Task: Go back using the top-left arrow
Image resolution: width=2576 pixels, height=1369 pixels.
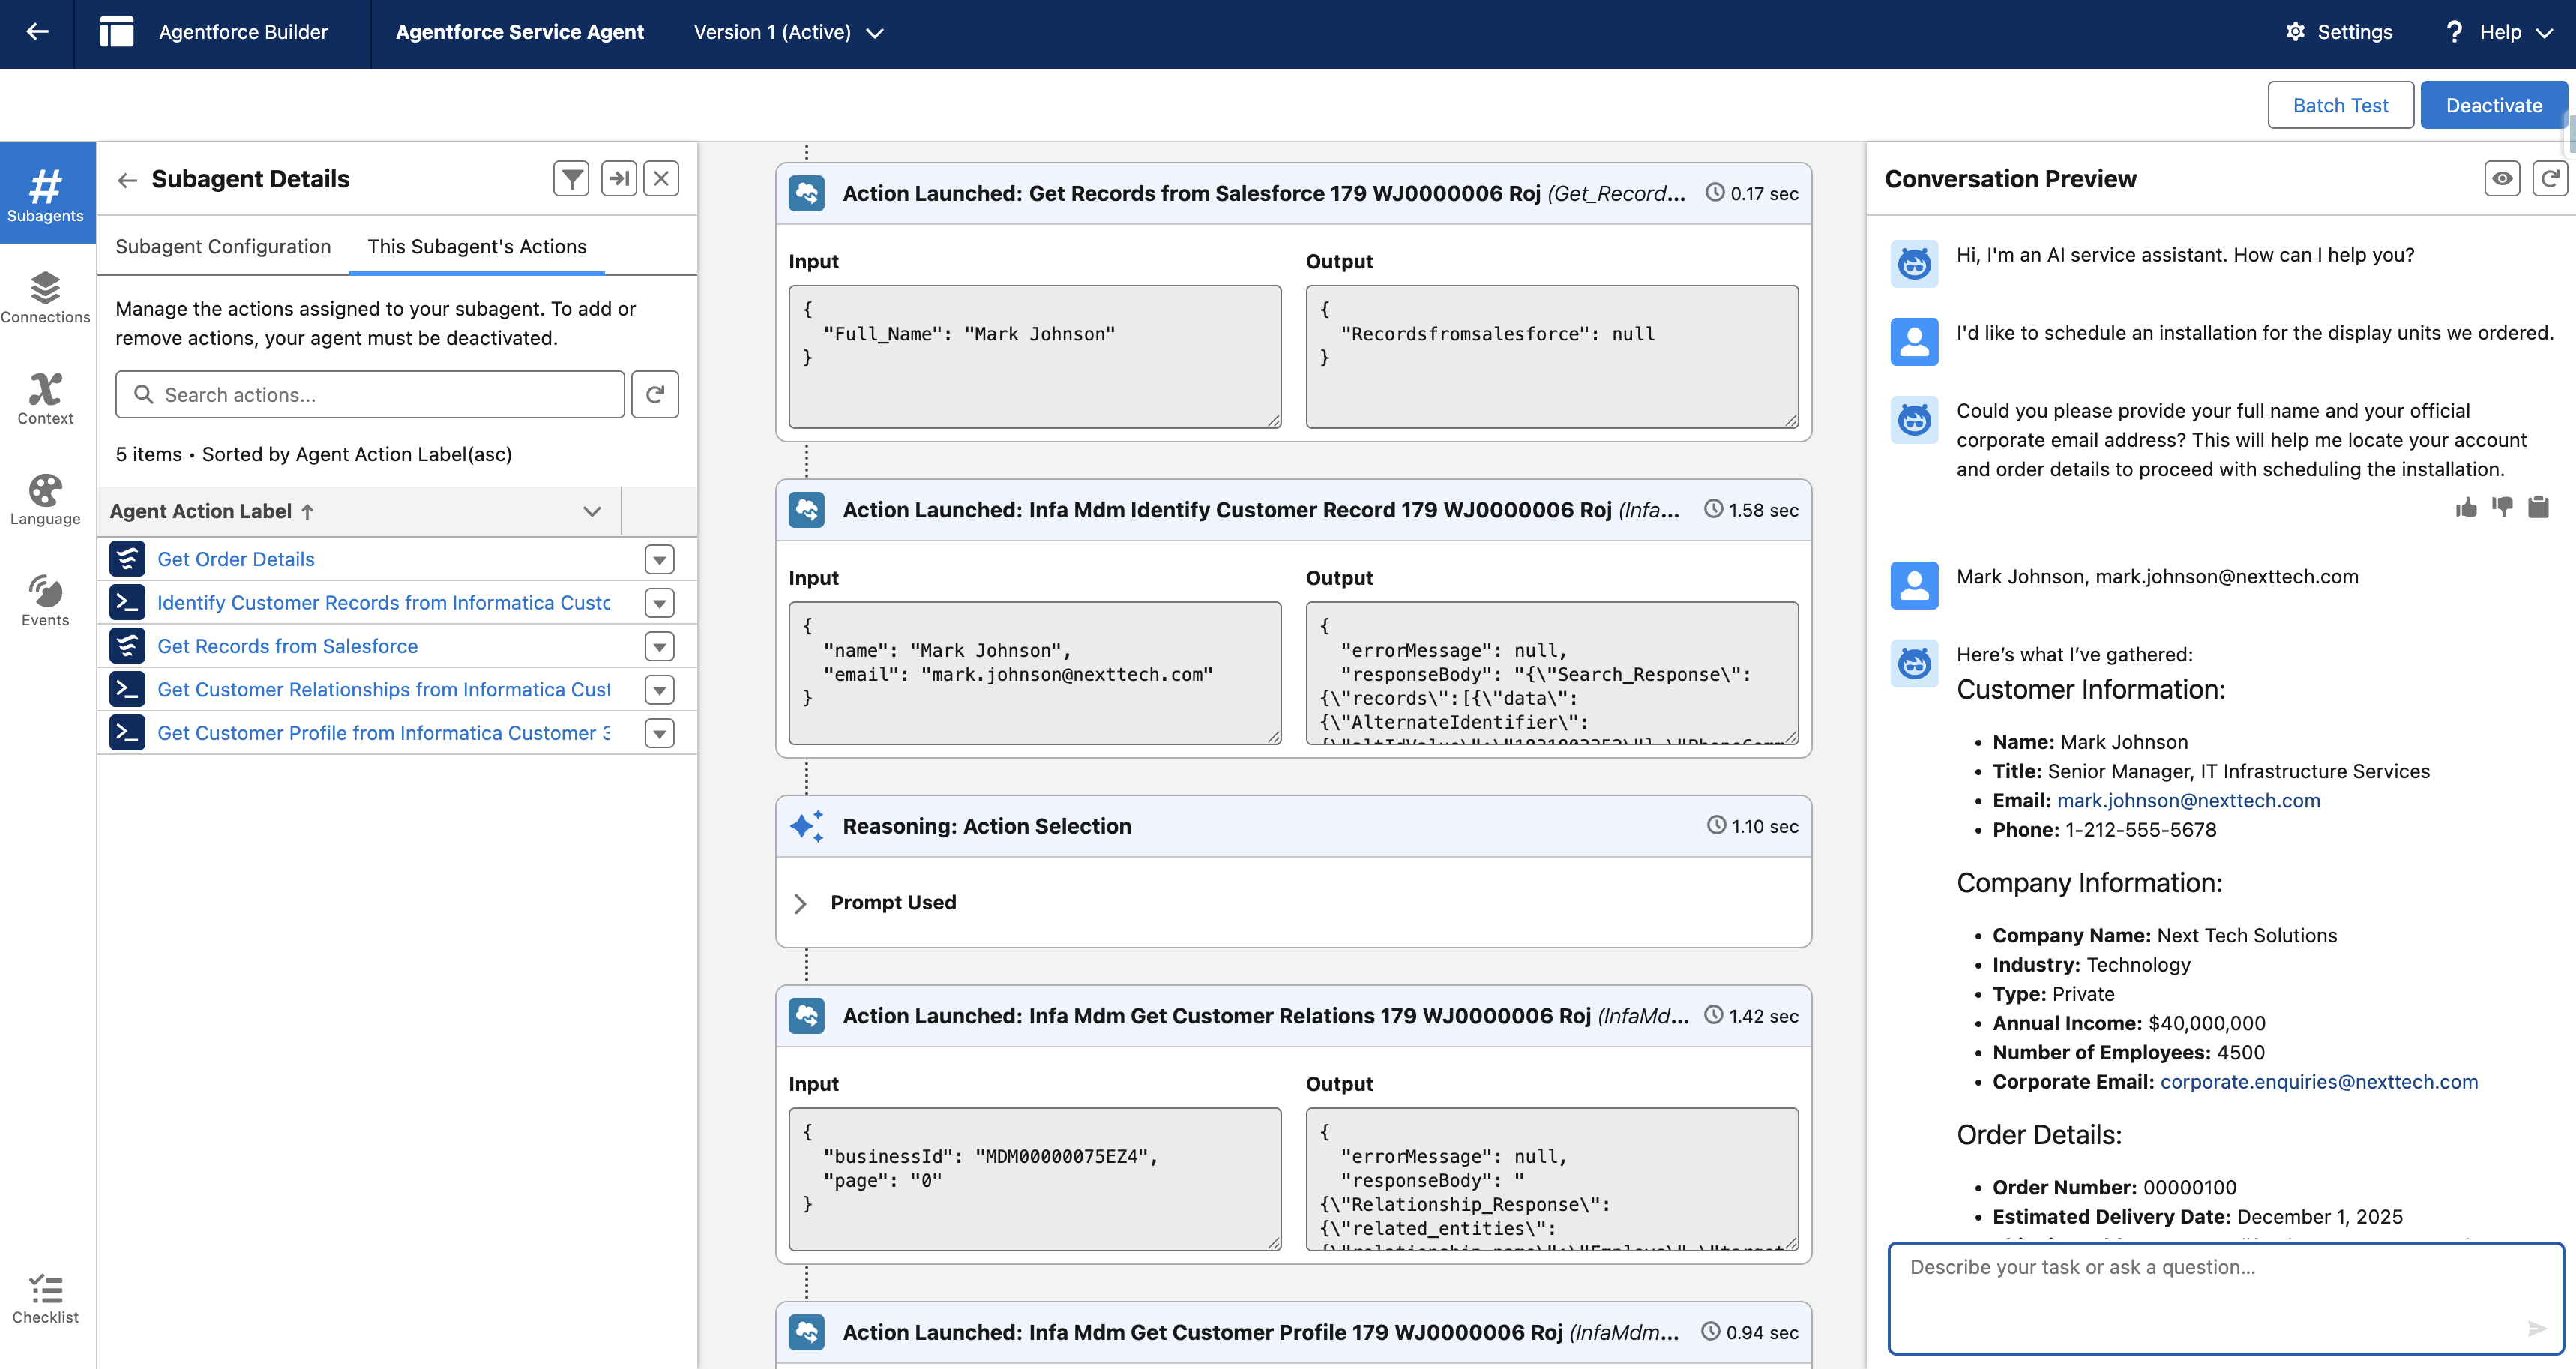Action: (37, 32)
